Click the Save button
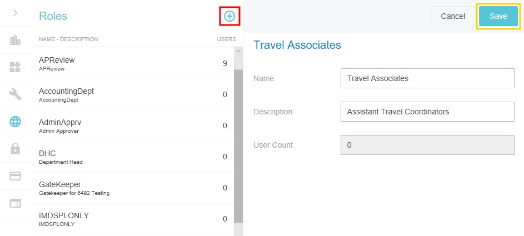Viewport: 524px width, 236px height. click(x=498, y=17)
